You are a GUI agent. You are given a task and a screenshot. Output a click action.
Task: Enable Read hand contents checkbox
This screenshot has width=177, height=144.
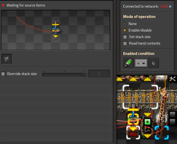point(125,43)
